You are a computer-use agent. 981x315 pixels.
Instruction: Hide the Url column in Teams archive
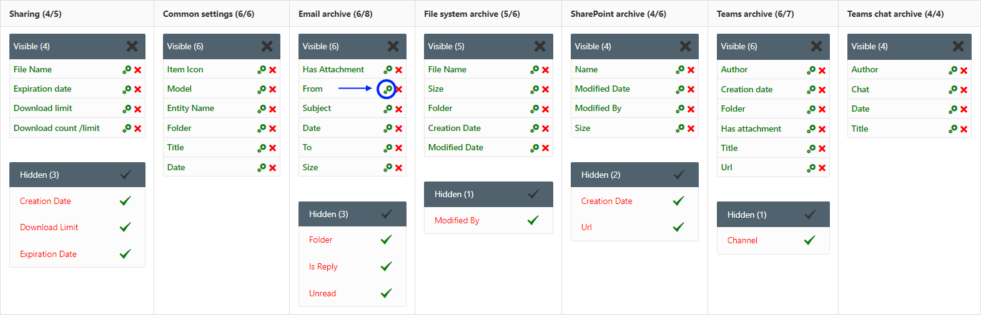822,168
